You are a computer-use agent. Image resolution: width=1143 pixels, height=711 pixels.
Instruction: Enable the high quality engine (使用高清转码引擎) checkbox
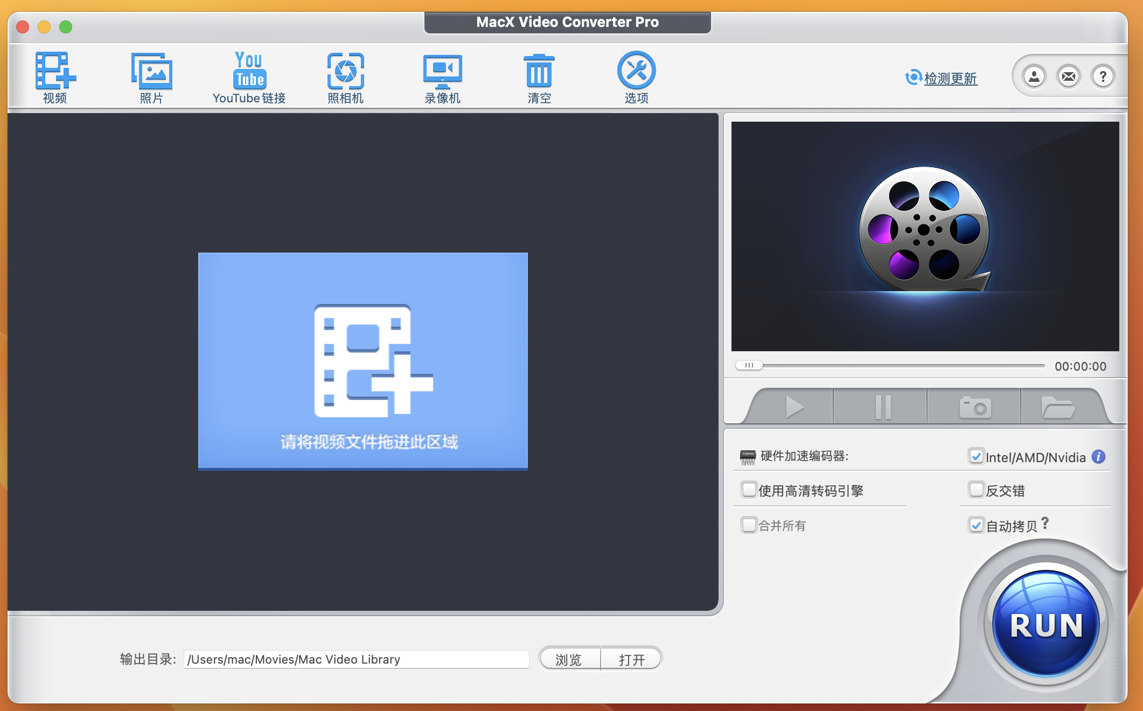pos(749,490)
